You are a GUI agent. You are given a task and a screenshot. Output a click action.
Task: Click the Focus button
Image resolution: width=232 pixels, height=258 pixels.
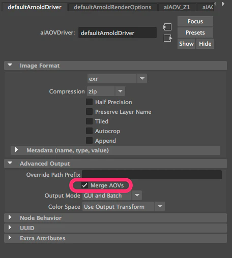pos(195,21)
